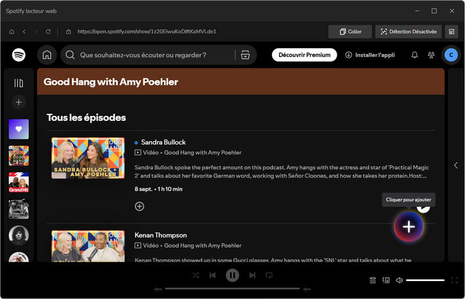
Task: Go to Spotify home via house icon
Action: click(x=47, y=55)
